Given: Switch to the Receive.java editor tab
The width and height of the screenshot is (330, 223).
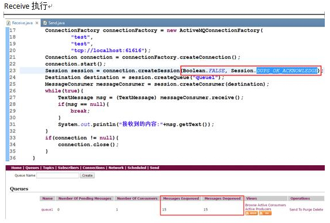Looking at the screenshot, I should [x=22, y=23].
